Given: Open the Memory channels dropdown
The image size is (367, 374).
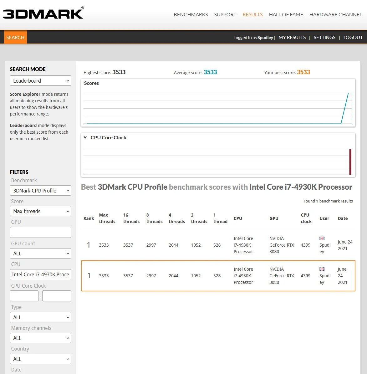Looking at the screenshot, I should click(x=41, y=338).
